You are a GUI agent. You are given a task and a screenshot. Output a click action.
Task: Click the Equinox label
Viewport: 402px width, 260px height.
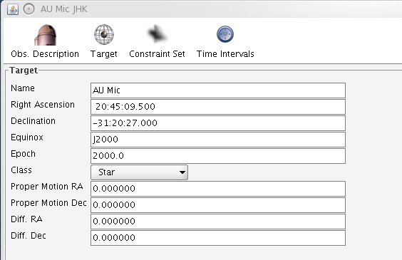tap(27, 137)
